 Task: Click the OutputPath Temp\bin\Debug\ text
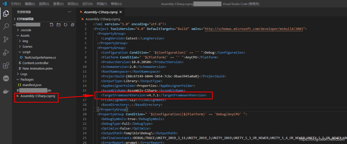(x=138, y=133)
